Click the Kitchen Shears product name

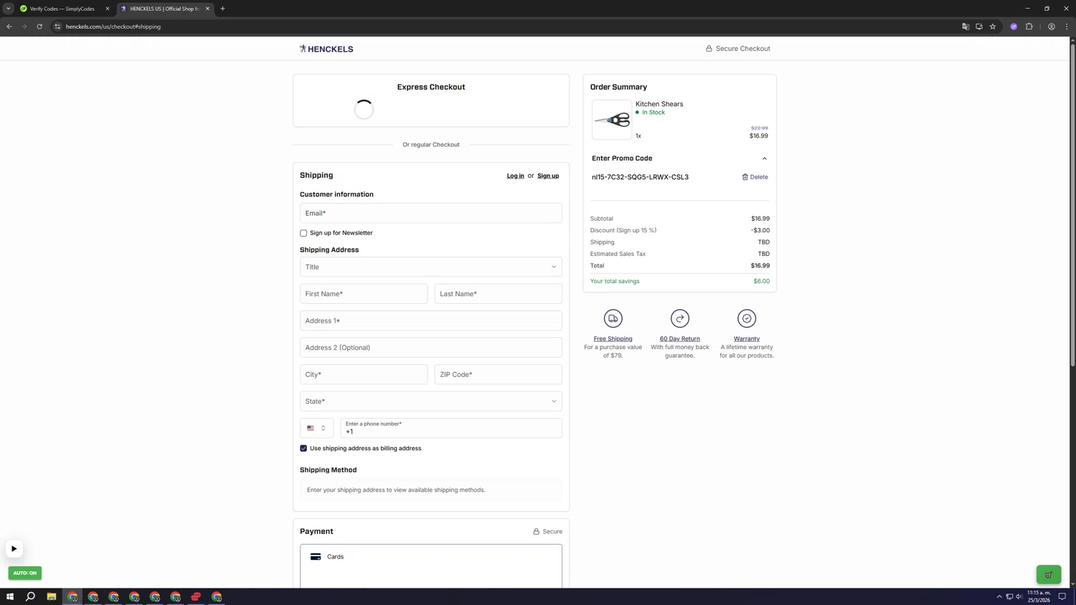tap(659, 104)
